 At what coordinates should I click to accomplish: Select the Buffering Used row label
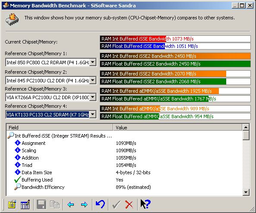coord(37,180)
